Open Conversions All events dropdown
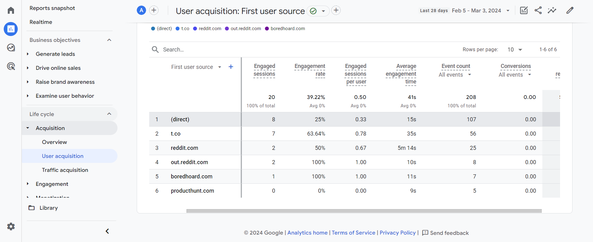593x242 pixels. click(x=515, y=75)
